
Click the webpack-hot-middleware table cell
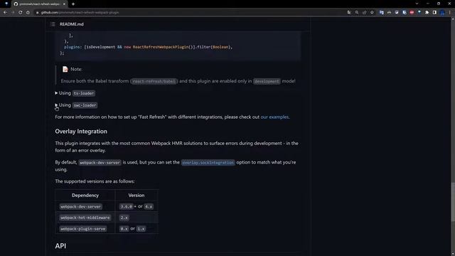(85, 218)
